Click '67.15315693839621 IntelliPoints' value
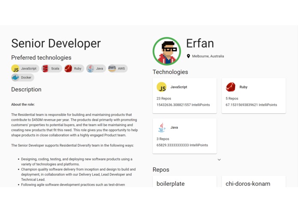This screenshot has width=298, height=212. [251, 105]
